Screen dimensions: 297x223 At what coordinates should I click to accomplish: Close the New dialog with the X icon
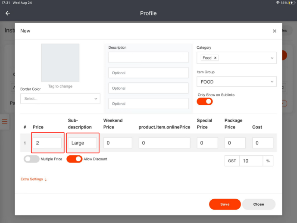pyautogui.click(x=275, y=31)
